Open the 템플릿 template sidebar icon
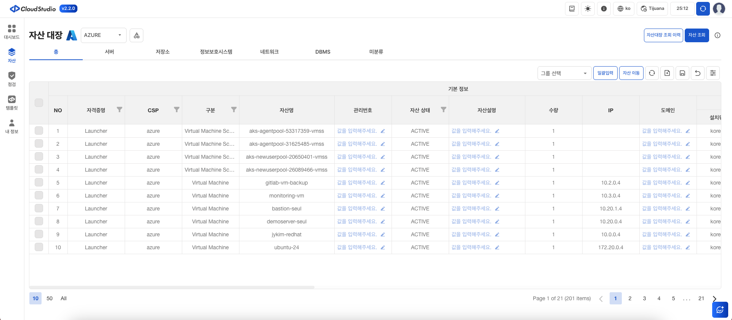732x320 pixels. click(12, 102)
